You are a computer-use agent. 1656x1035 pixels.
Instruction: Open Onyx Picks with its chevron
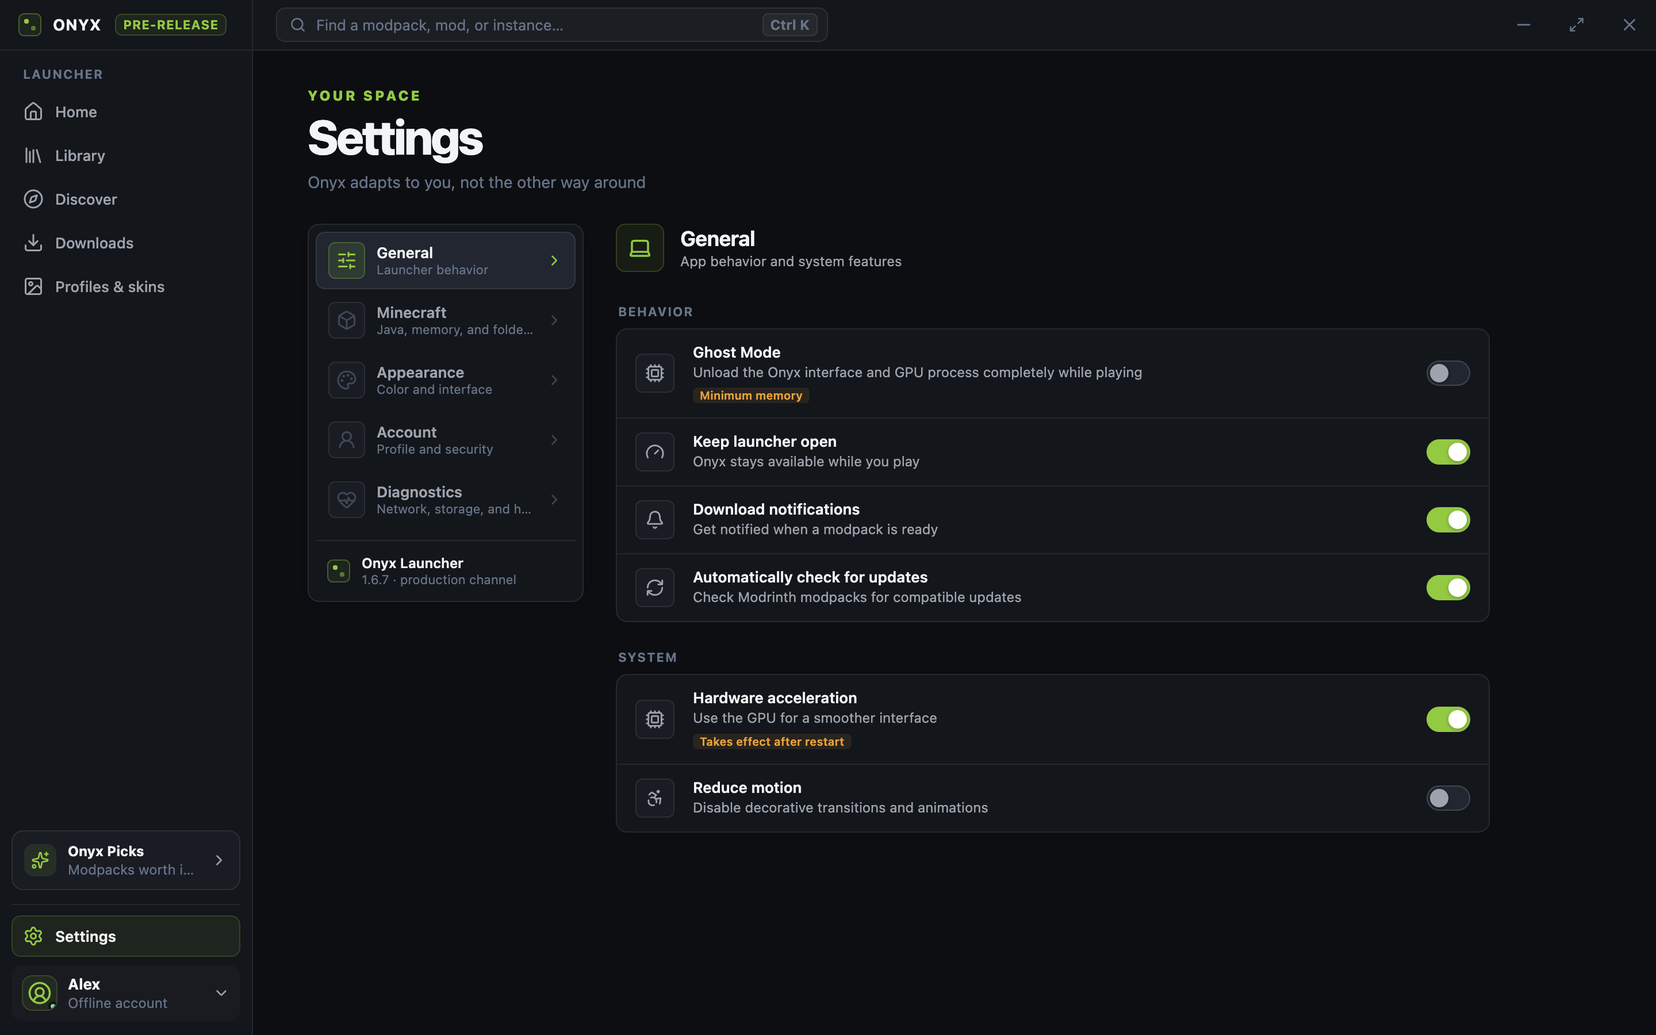point(219,860)
